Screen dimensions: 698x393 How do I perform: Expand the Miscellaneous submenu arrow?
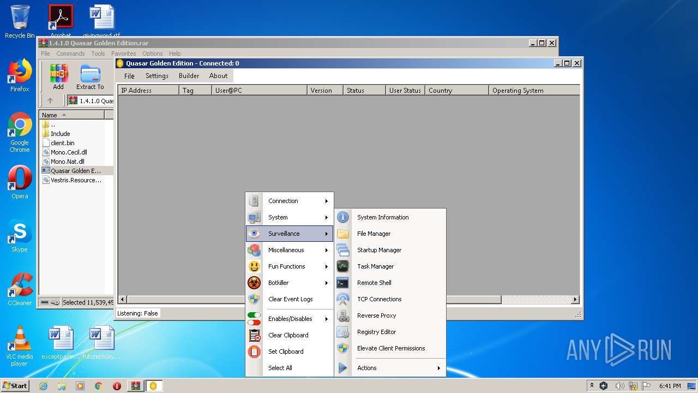[x=327, y=250]
